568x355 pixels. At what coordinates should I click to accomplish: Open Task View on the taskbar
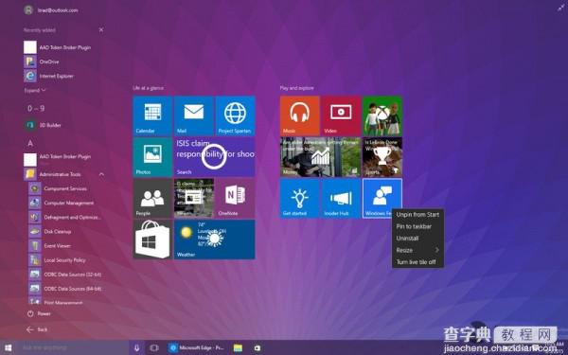(x=154, y=347)
